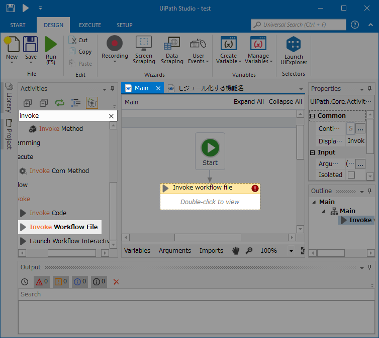
Task: Open Activities panel options dropdown
Action: tap(105, 89)
